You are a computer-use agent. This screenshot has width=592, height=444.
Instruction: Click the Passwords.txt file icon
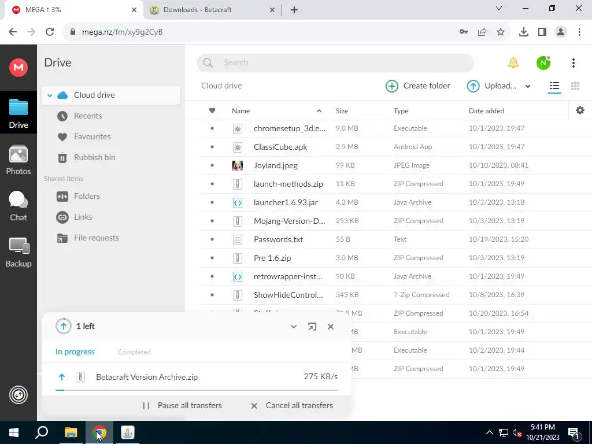click(x=238, y=239)
